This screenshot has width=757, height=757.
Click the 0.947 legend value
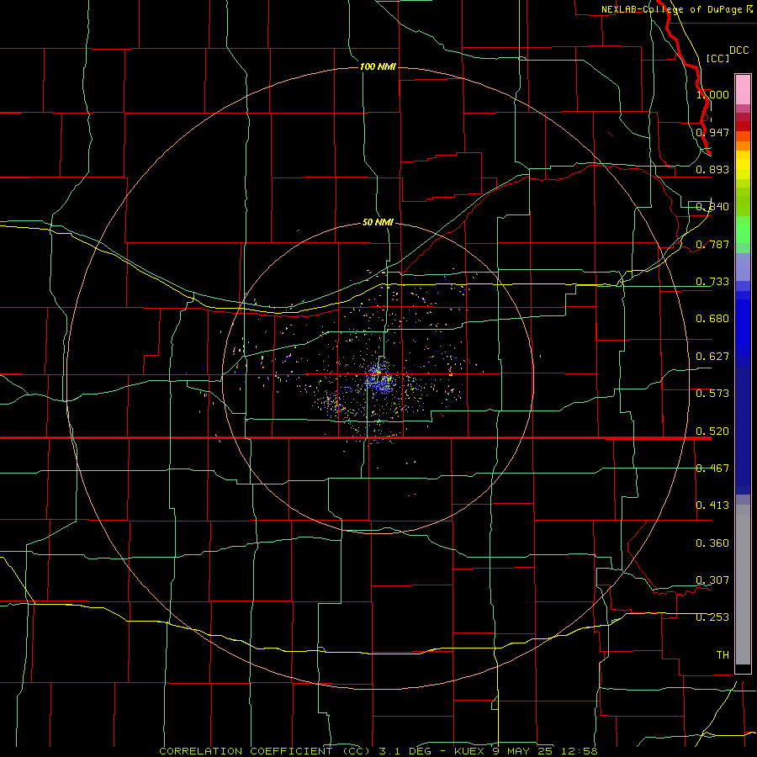pyautogui.click(x=712, y=132)
